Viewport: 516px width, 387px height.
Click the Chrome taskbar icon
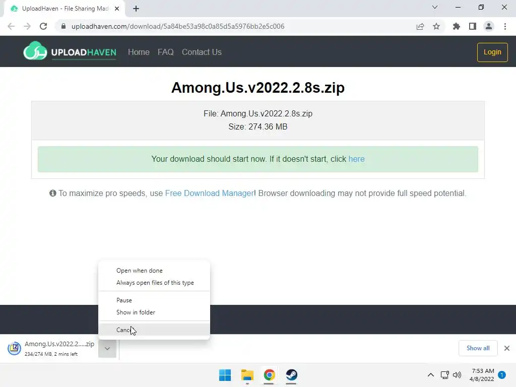coord(269,375)
